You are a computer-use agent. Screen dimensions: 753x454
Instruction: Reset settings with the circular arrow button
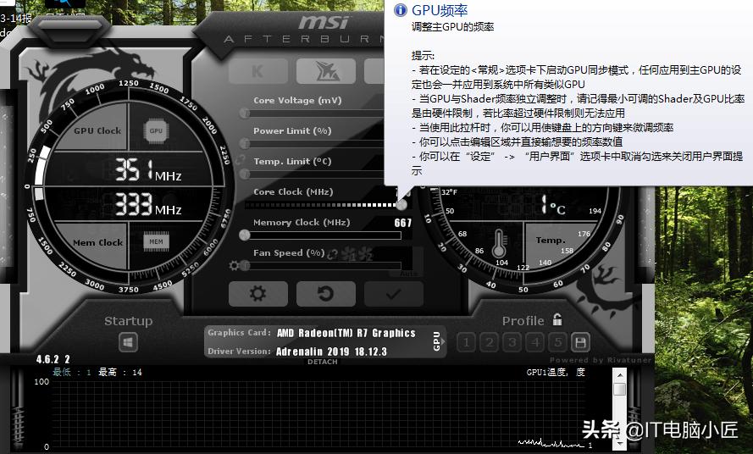(x=326, y=294)
